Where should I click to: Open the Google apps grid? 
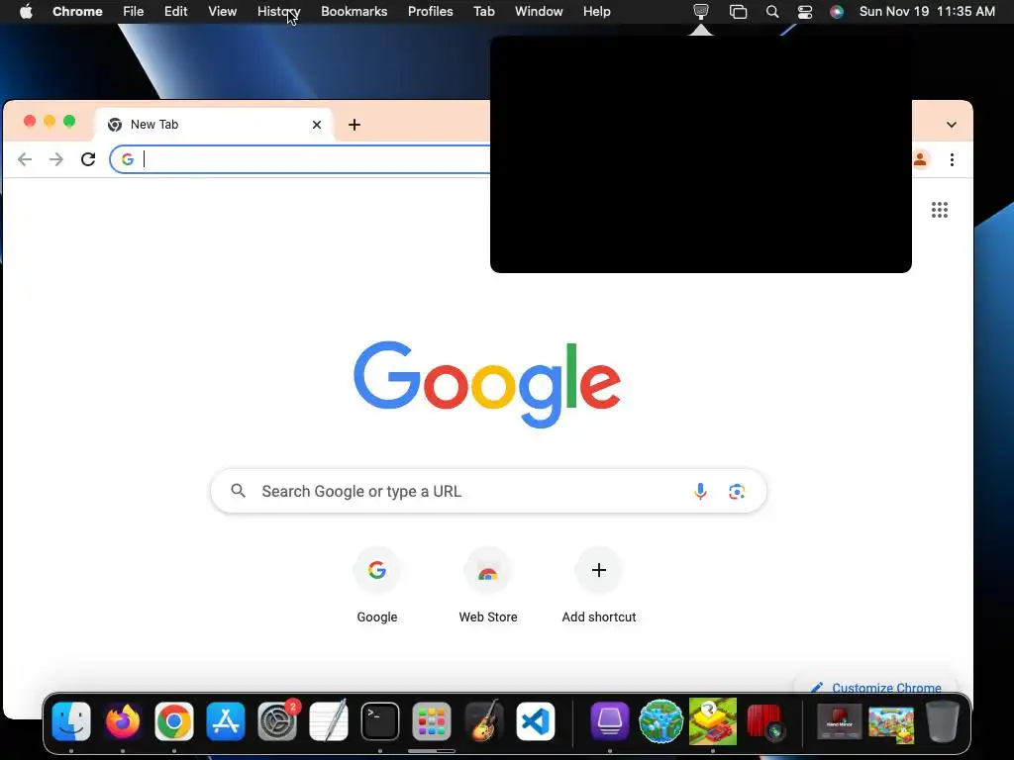[940, 210]
